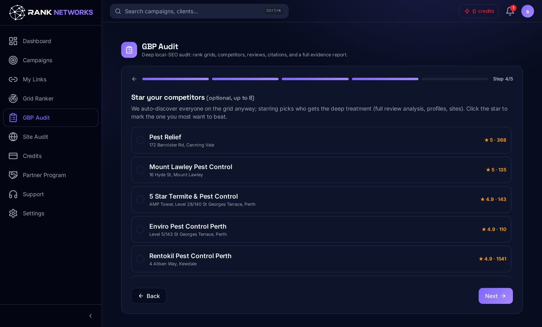This screenshot has width=542, height=327.
Task: Go back using the progress bar arrow
Action: point(134,79)
